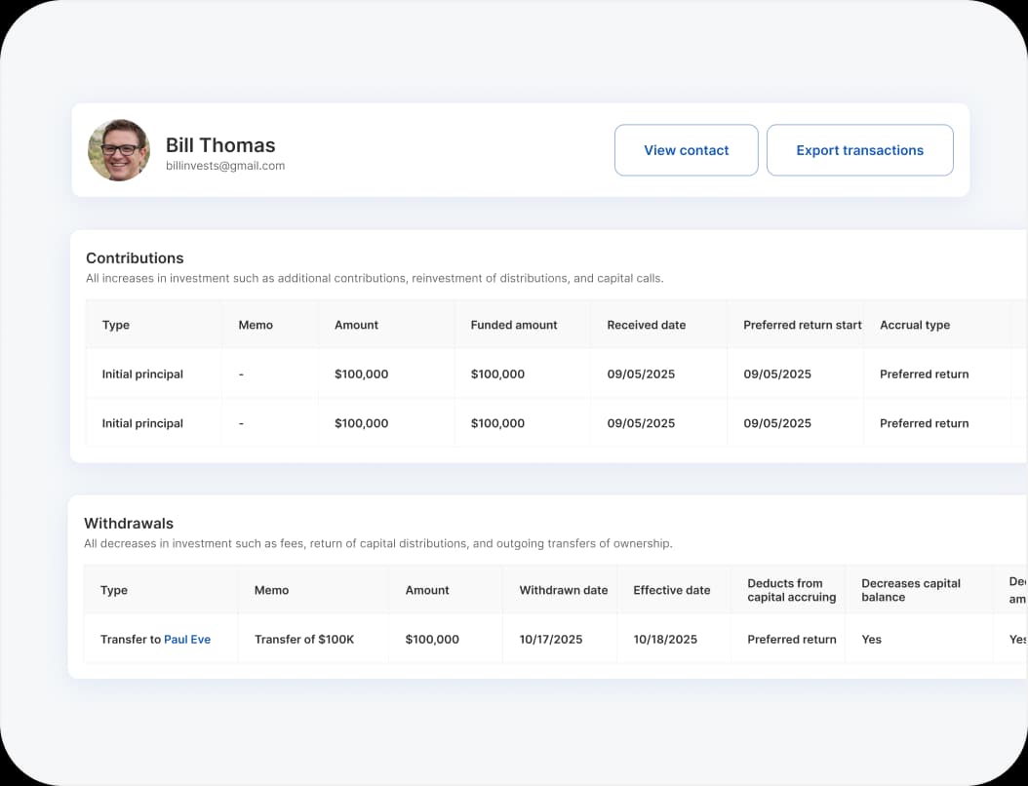
Task: Select Bill Thomas's name heading
Action: (221, 144)
